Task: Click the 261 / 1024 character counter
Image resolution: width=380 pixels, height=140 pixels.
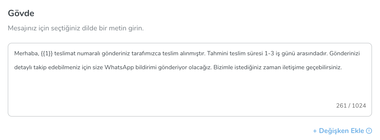Action: click(x=351, y=106)
